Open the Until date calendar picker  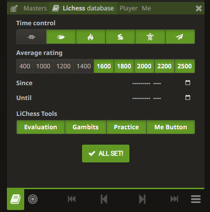[x=188, y=97]
